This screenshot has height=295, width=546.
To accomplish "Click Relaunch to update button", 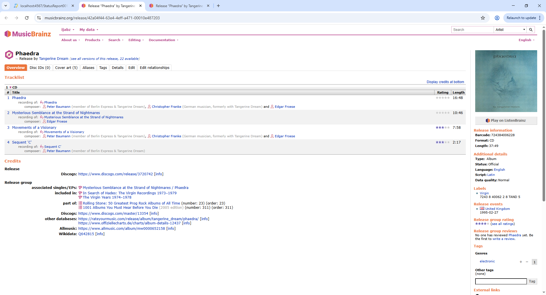I will pyautogui.click(x=521, y=18).
